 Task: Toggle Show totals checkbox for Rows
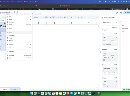pos(104,45)
